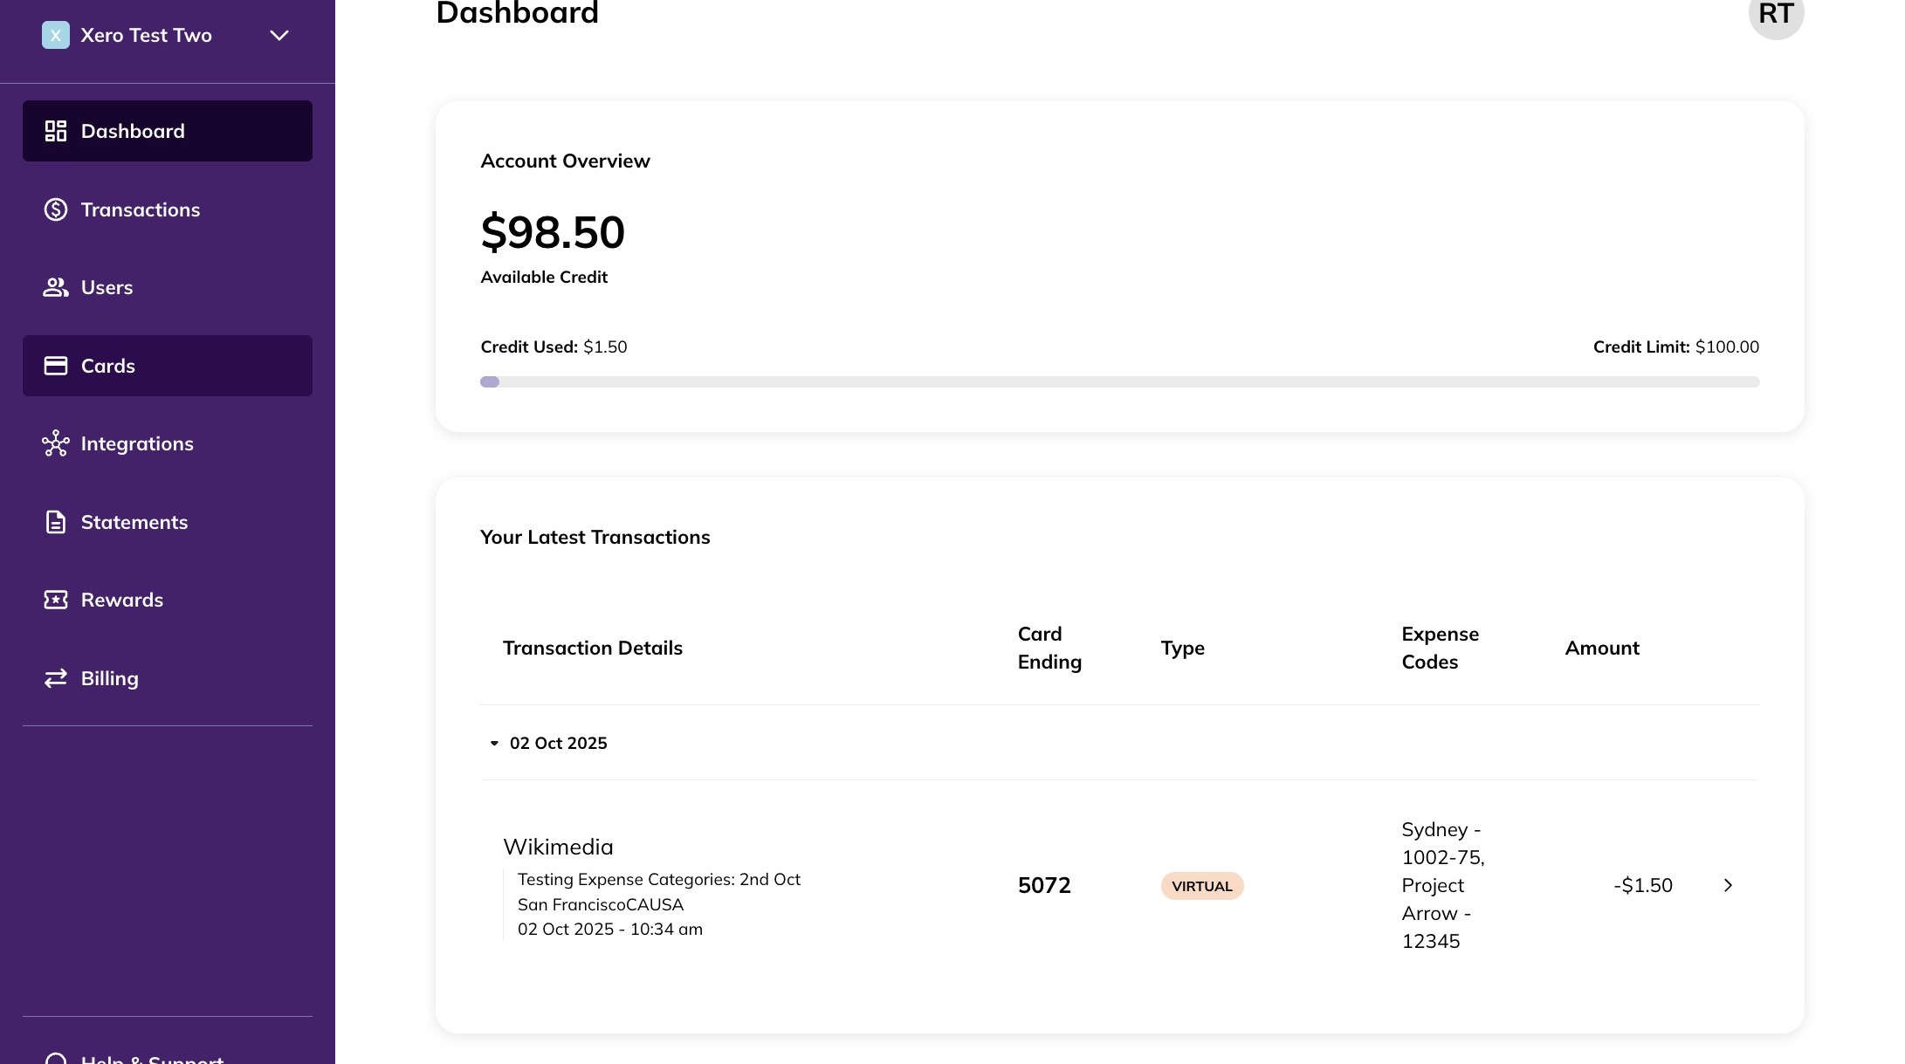Screen dimensions: 1905x1064
Task: Click the Amount column header
Action: click(x=1601, y=648)
